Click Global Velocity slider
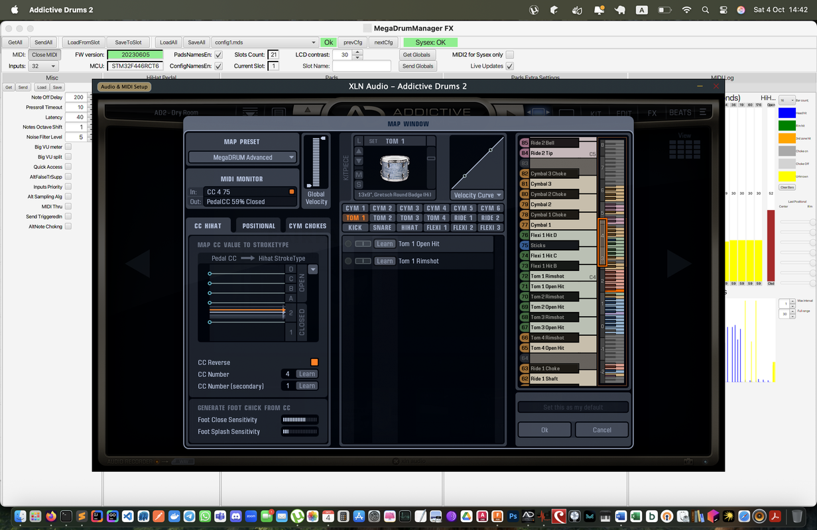 click(x=316, y=163)
